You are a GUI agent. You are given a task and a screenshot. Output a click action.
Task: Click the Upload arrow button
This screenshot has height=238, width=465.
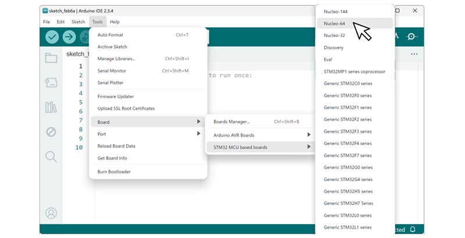pyautogui.click(x=69, y=37)
